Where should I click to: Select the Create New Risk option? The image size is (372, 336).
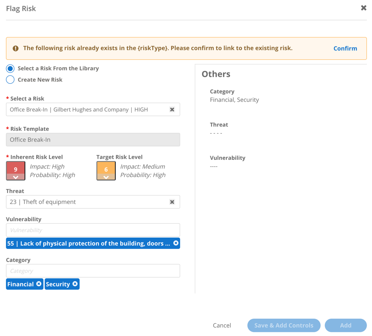tap(10, 79)
